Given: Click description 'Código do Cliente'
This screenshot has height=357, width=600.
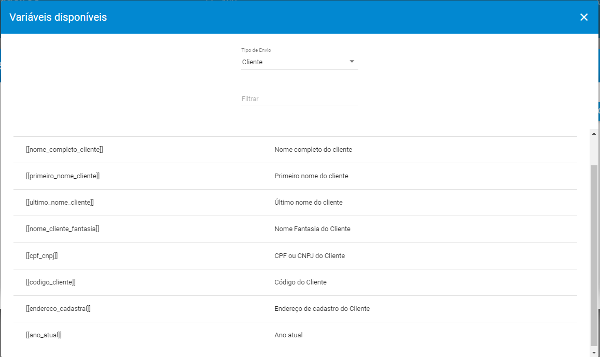Looking at the screenshot, I should [x=300, y=282].
